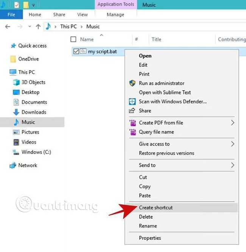Open Desktop in the navigation pane
246x252 pixels.
[31, 92]
